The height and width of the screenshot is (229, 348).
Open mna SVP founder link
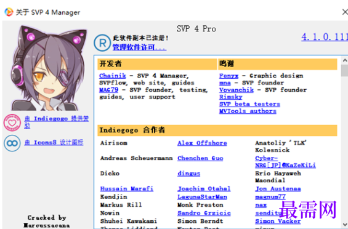click(225, 83)
